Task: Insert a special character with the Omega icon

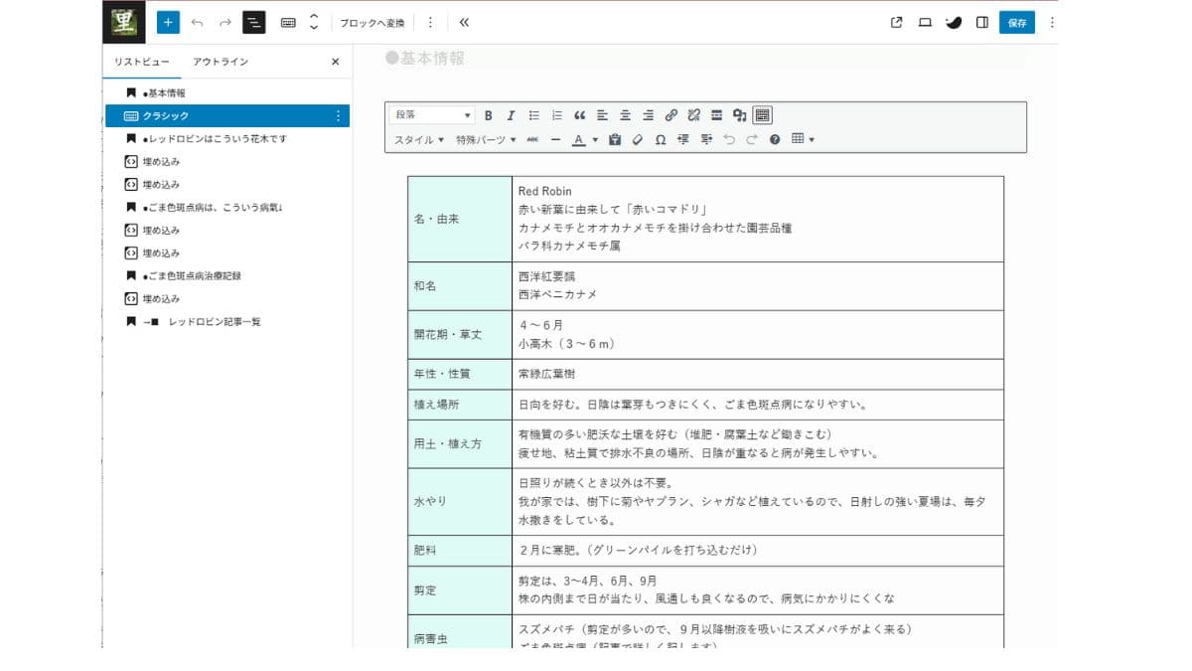Action: tap(662, 140)
